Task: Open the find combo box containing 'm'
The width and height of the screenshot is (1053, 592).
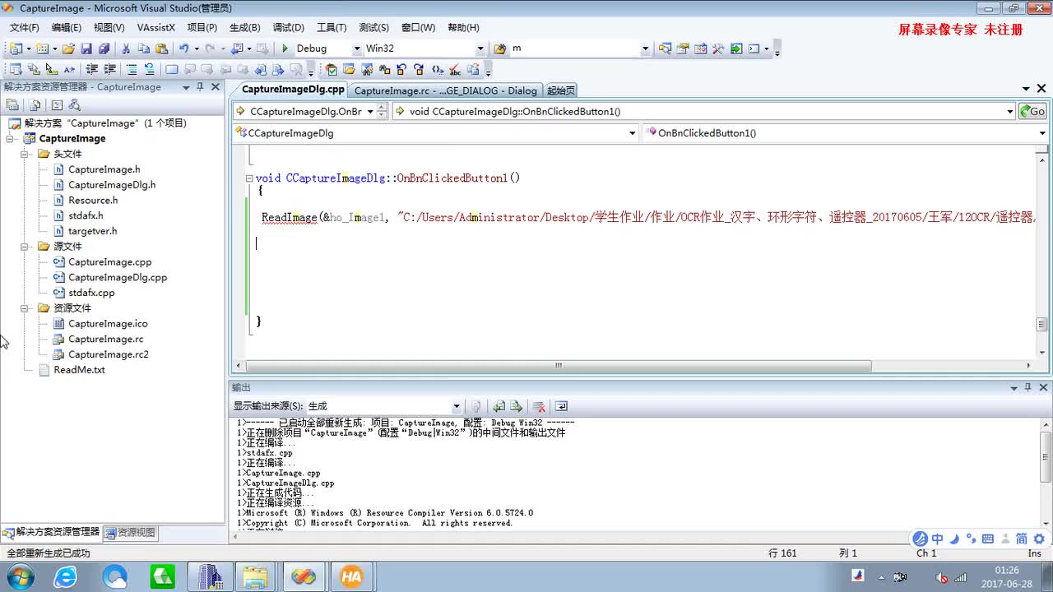Action: tap(645, 49)
